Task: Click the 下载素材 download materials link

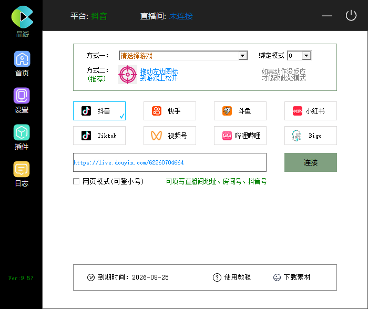Action: coord(292,277)
